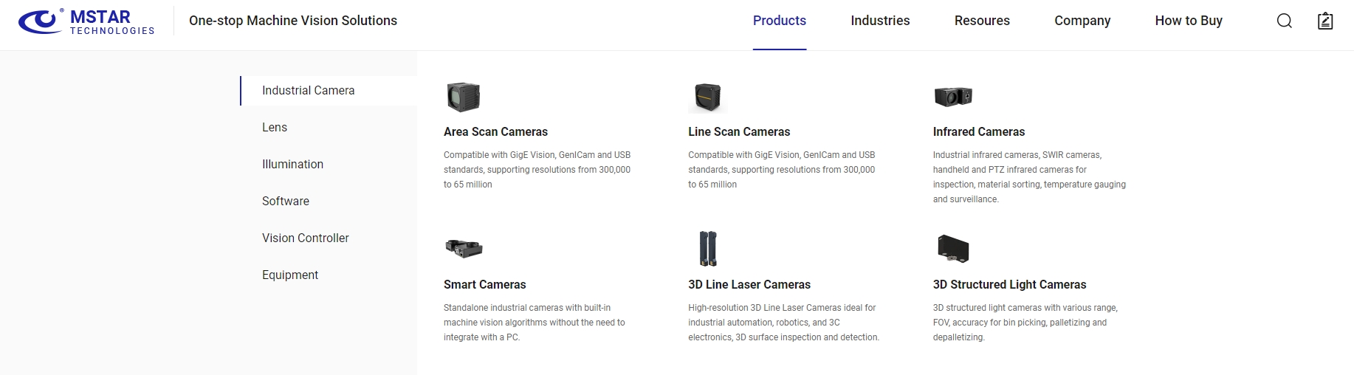Select Vision Controller category
Viewport: 1354px width, 375px height.
tap(305, 238)
